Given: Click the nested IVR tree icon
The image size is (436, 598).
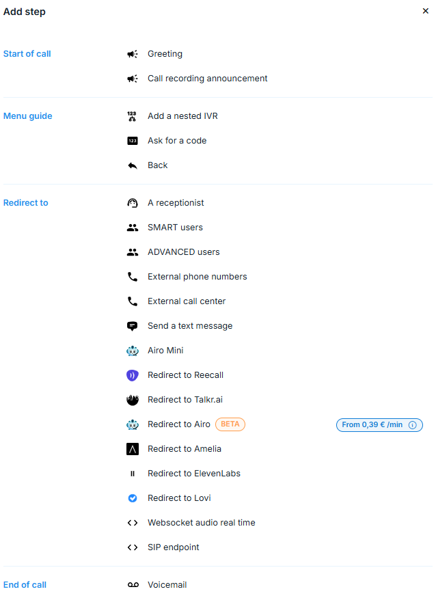Looking at the screenshot, I should click(x=133, y=116).
